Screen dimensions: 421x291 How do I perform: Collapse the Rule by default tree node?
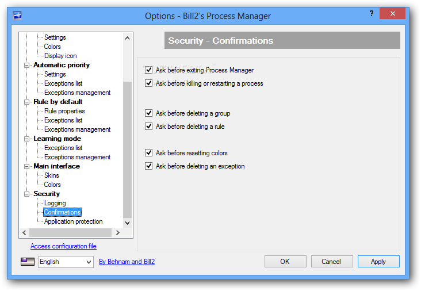pyautogui.click(x=26, y=102)
